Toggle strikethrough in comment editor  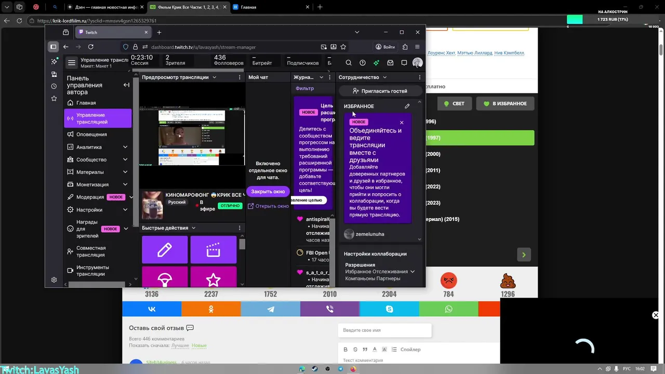355,350
